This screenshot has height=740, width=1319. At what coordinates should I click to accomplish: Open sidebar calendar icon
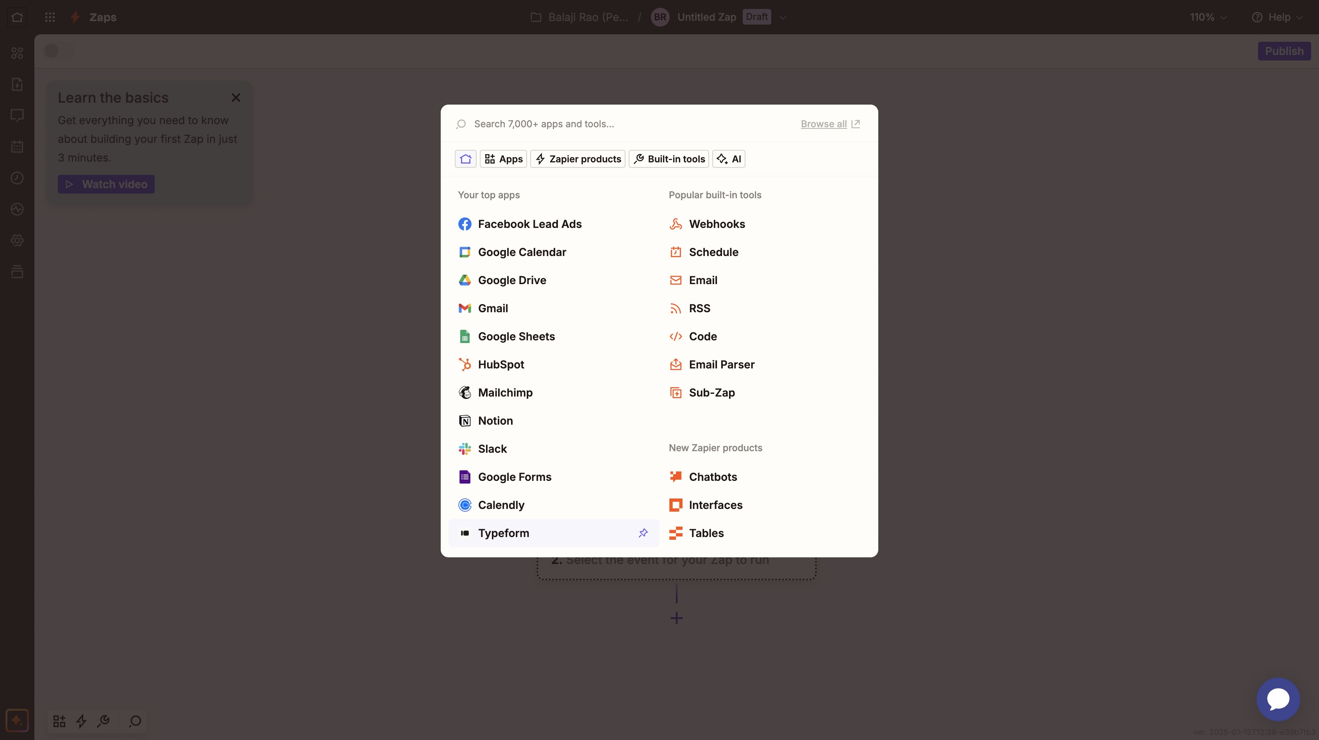(17, 147)
